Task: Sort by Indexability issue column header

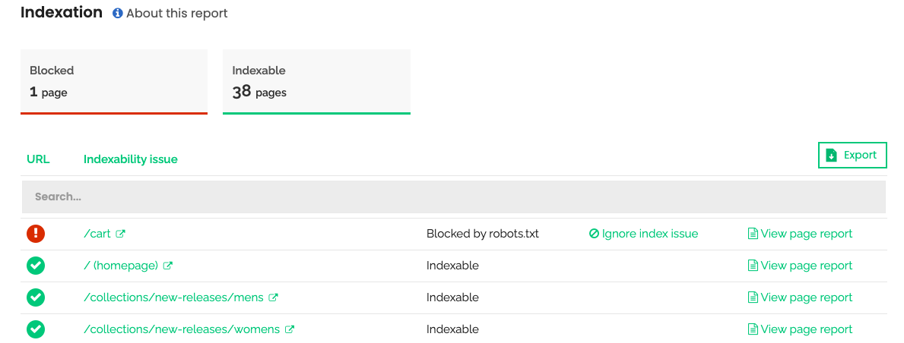Action: (x=130, y=159)
